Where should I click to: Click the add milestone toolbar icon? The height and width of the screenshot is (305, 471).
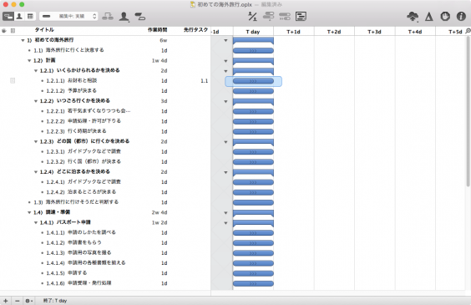(140, 16)
